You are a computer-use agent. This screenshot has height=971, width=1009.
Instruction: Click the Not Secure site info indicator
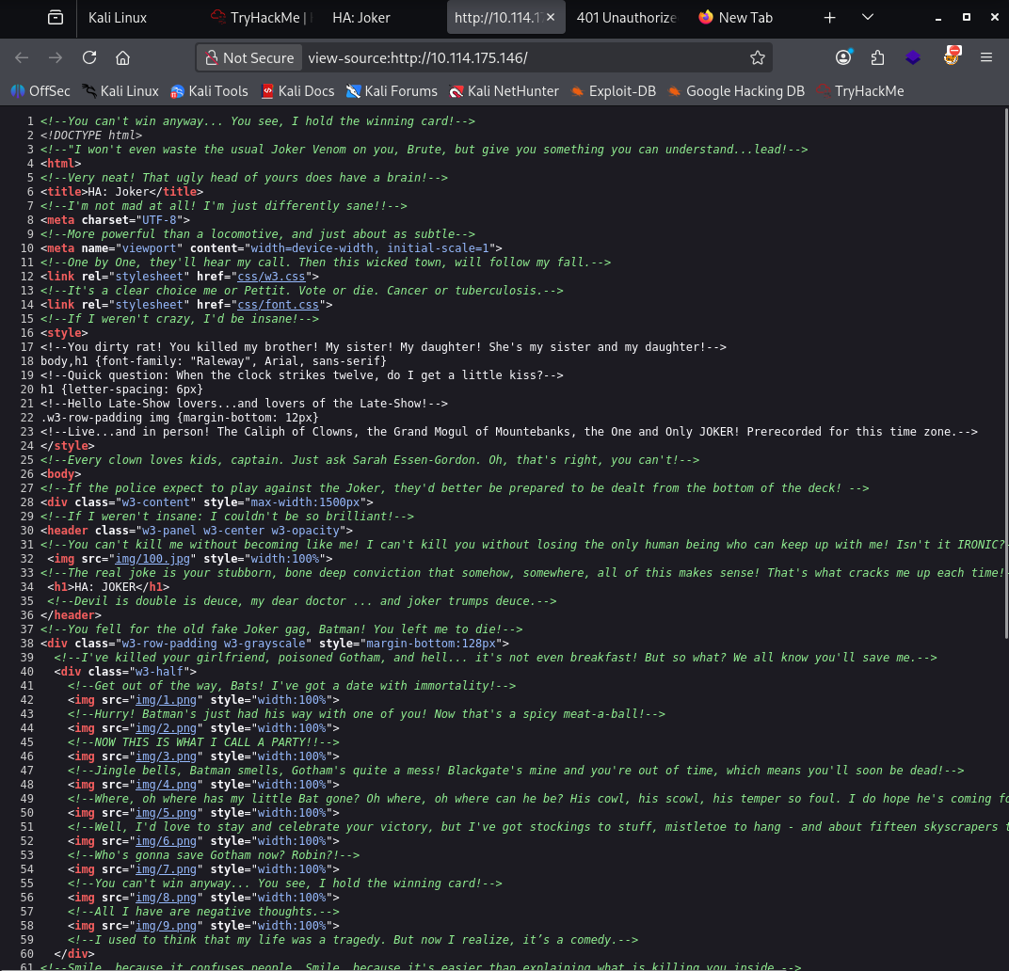point(249,58)
